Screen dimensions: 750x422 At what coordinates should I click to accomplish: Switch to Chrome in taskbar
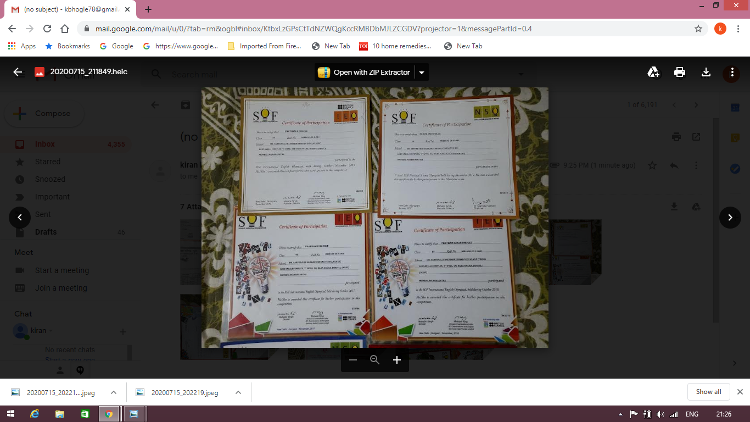[x=109, y=414]
